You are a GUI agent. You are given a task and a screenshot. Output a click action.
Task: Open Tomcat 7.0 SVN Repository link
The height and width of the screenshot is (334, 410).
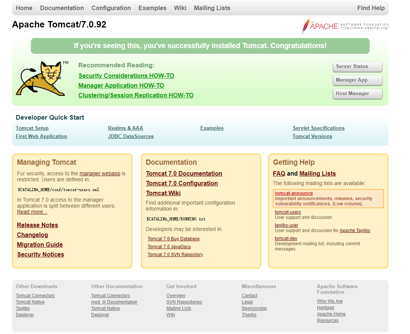[175, 254]
